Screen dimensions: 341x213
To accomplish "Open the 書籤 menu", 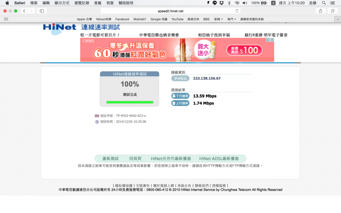I will [98, 3].
